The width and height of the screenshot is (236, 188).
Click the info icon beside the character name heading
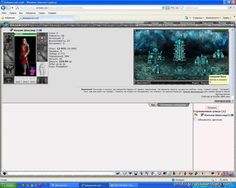click(41, 31)
